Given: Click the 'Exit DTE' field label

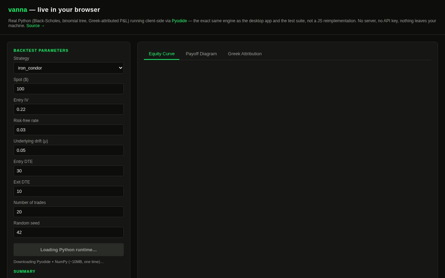Looking at the screenshot, I should pos(22,182).
